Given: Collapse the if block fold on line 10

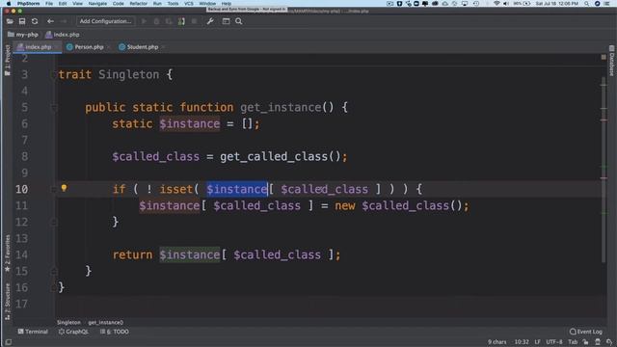Looking at the screenshot, I should click(x=54, y=189).
